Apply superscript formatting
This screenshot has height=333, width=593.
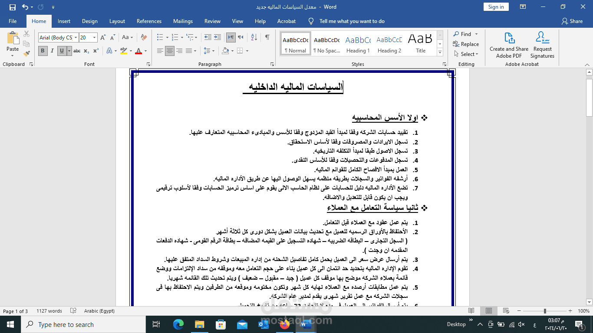(x=96, y=51)
